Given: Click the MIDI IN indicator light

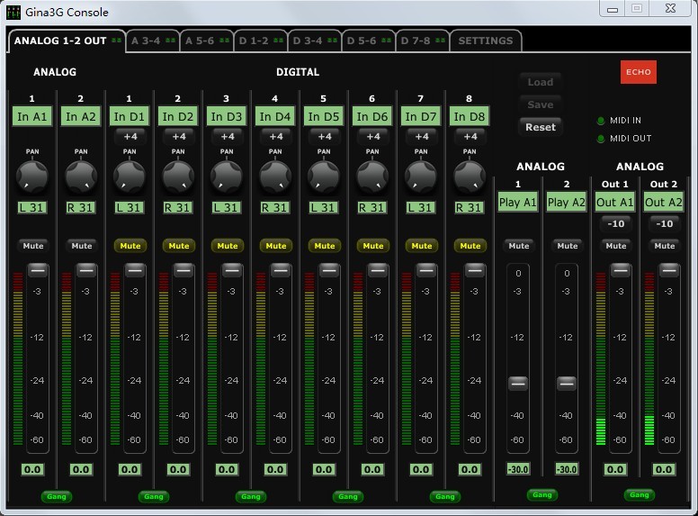Looking at the screenshot, I should 601,121.
